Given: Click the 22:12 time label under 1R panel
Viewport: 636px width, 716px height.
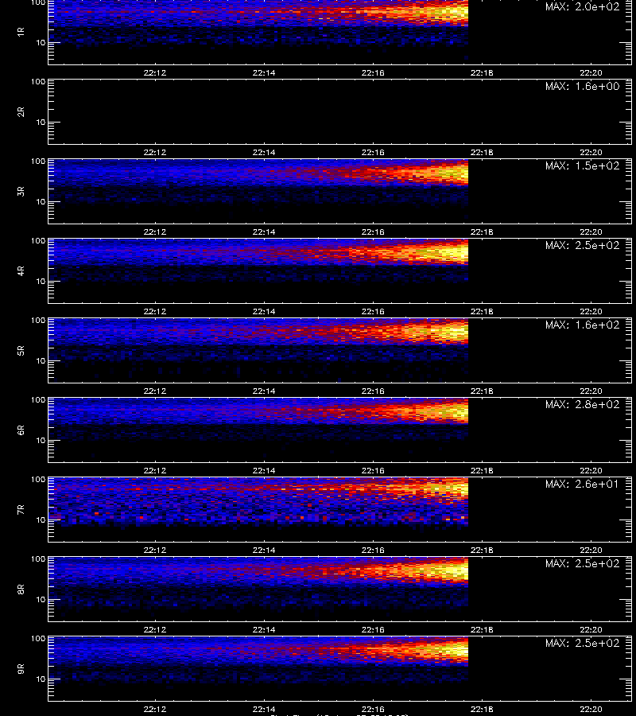Looking at the screenshot, I should tap(155, 72).
